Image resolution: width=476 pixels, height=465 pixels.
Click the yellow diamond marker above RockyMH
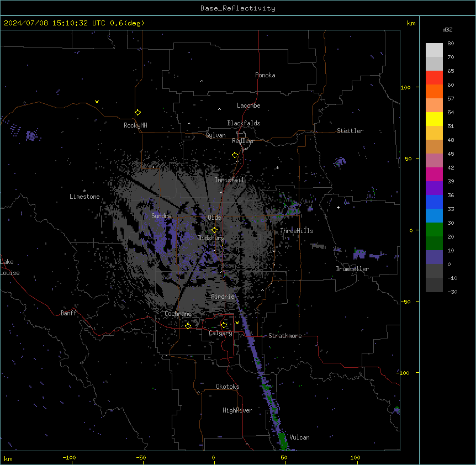[x=137, y=112]
